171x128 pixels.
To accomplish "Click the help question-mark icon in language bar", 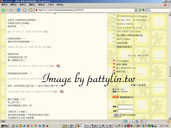I will pyautogui.click(x=141, y=121).
